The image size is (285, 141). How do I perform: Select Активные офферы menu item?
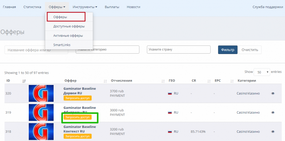tap(69, 36)
